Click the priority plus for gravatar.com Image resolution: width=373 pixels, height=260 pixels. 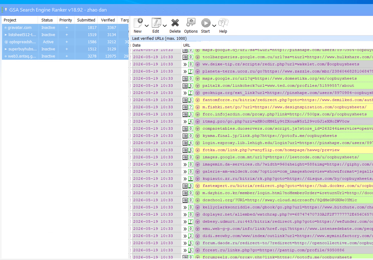tap(67, 28)
